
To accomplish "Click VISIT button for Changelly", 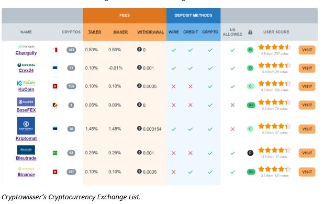I will click(x=307, y=50).
